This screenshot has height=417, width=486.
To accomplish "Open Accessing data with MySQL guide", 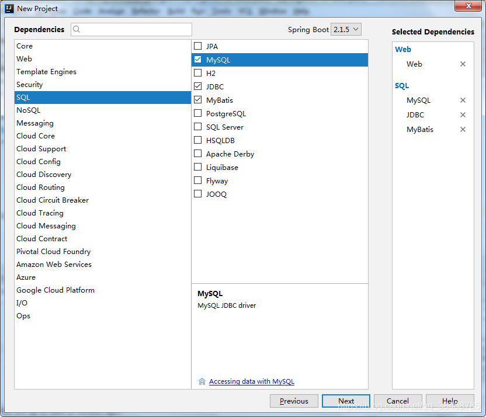I will click(x=252, y=381).
